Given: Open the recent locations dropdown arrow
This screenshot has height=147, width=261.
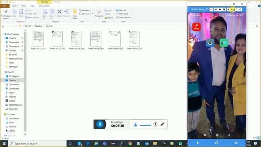Looking at the screenshot, I should 12,26.
